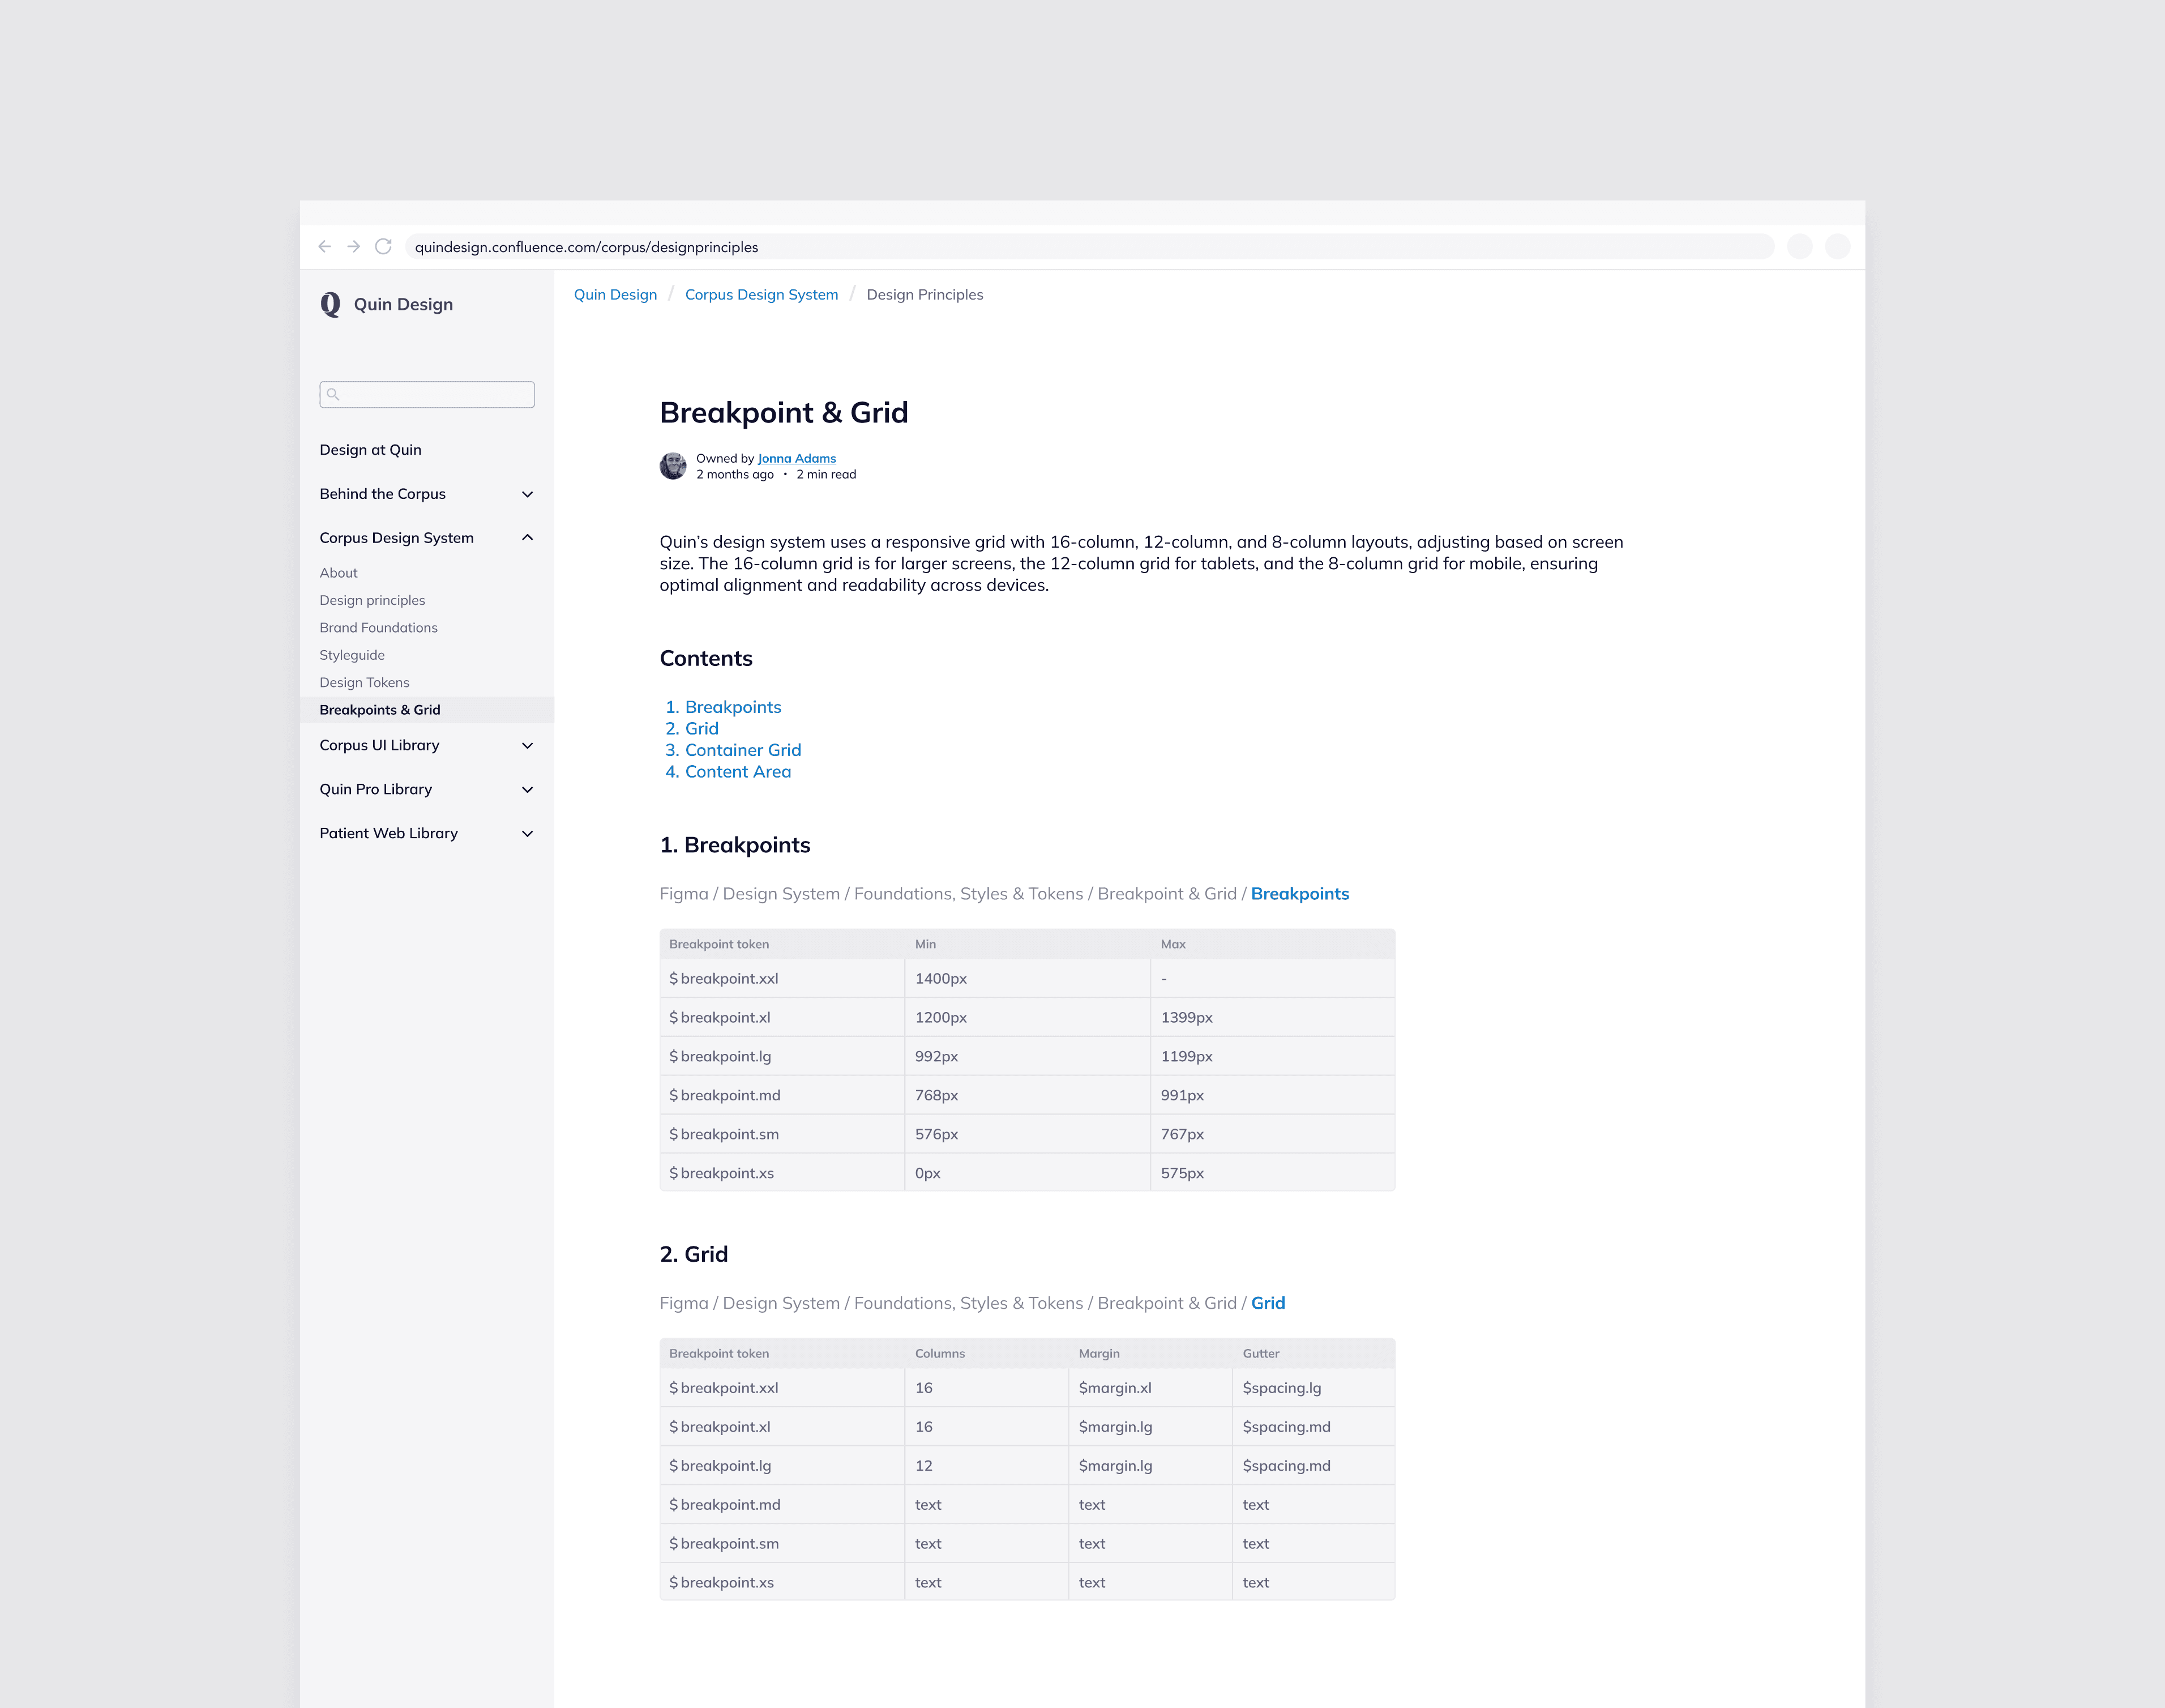Click the rightmost round browser profile button
Screen dimensions: 2165x1708
pyautogui.click(x=1837, y=246)
